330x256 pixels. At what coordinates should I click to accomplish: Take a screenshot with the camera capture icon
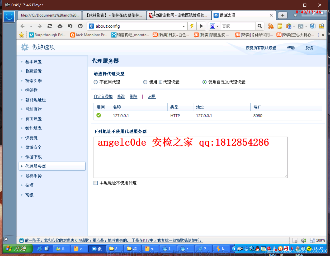pos(301,26)
